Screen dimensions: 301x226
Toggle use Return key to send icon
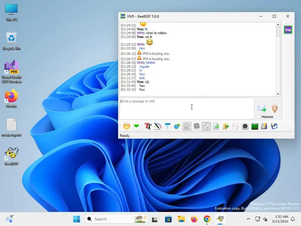coord(206,126)
